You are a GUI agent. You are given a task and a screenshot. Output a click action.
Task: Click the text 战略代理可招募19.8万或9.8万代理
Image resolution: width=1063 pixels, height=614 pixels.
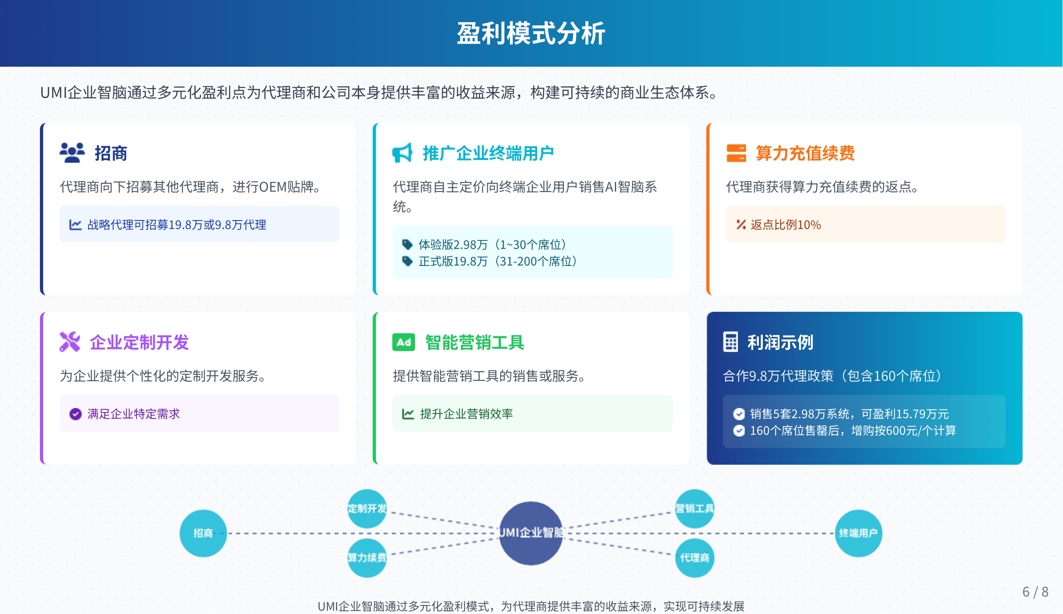click(177, 225)
